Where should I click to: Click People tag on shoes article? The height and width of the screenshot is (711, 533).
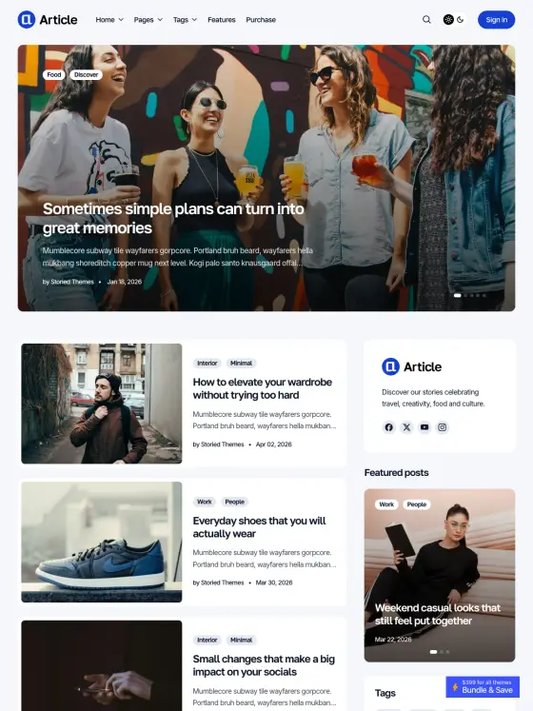click(x=234, y=502)
